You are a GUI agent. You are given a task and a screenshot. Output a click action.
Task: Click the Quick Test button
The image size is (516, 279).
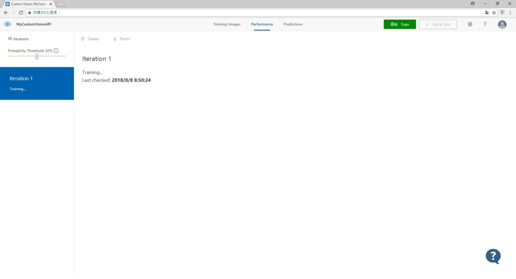(438, 24)
